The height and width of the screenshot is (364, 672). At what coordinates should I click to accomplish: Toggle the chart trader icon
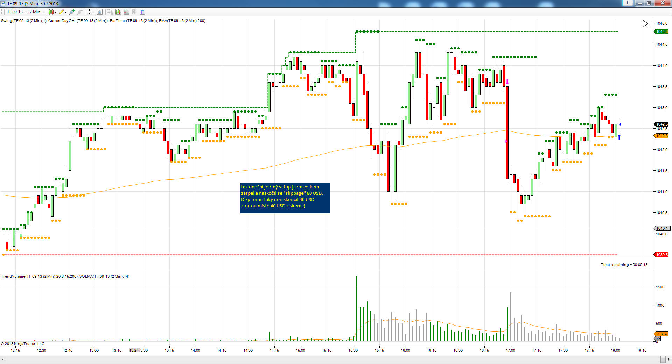click(x=110, y=12)
